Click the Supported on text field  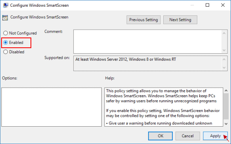coord(147,64)
